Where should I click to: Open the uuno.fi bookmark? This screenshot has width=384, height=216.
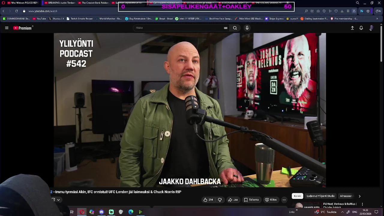[x=292, y=19]
